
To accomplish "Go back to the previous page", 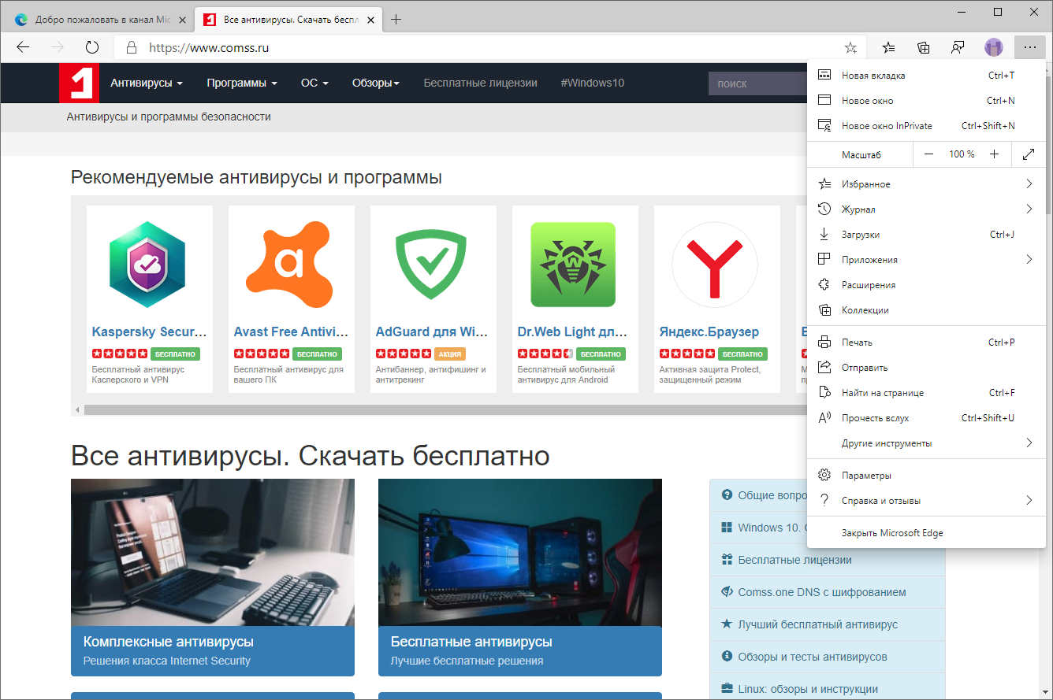I will coord(23,47).
